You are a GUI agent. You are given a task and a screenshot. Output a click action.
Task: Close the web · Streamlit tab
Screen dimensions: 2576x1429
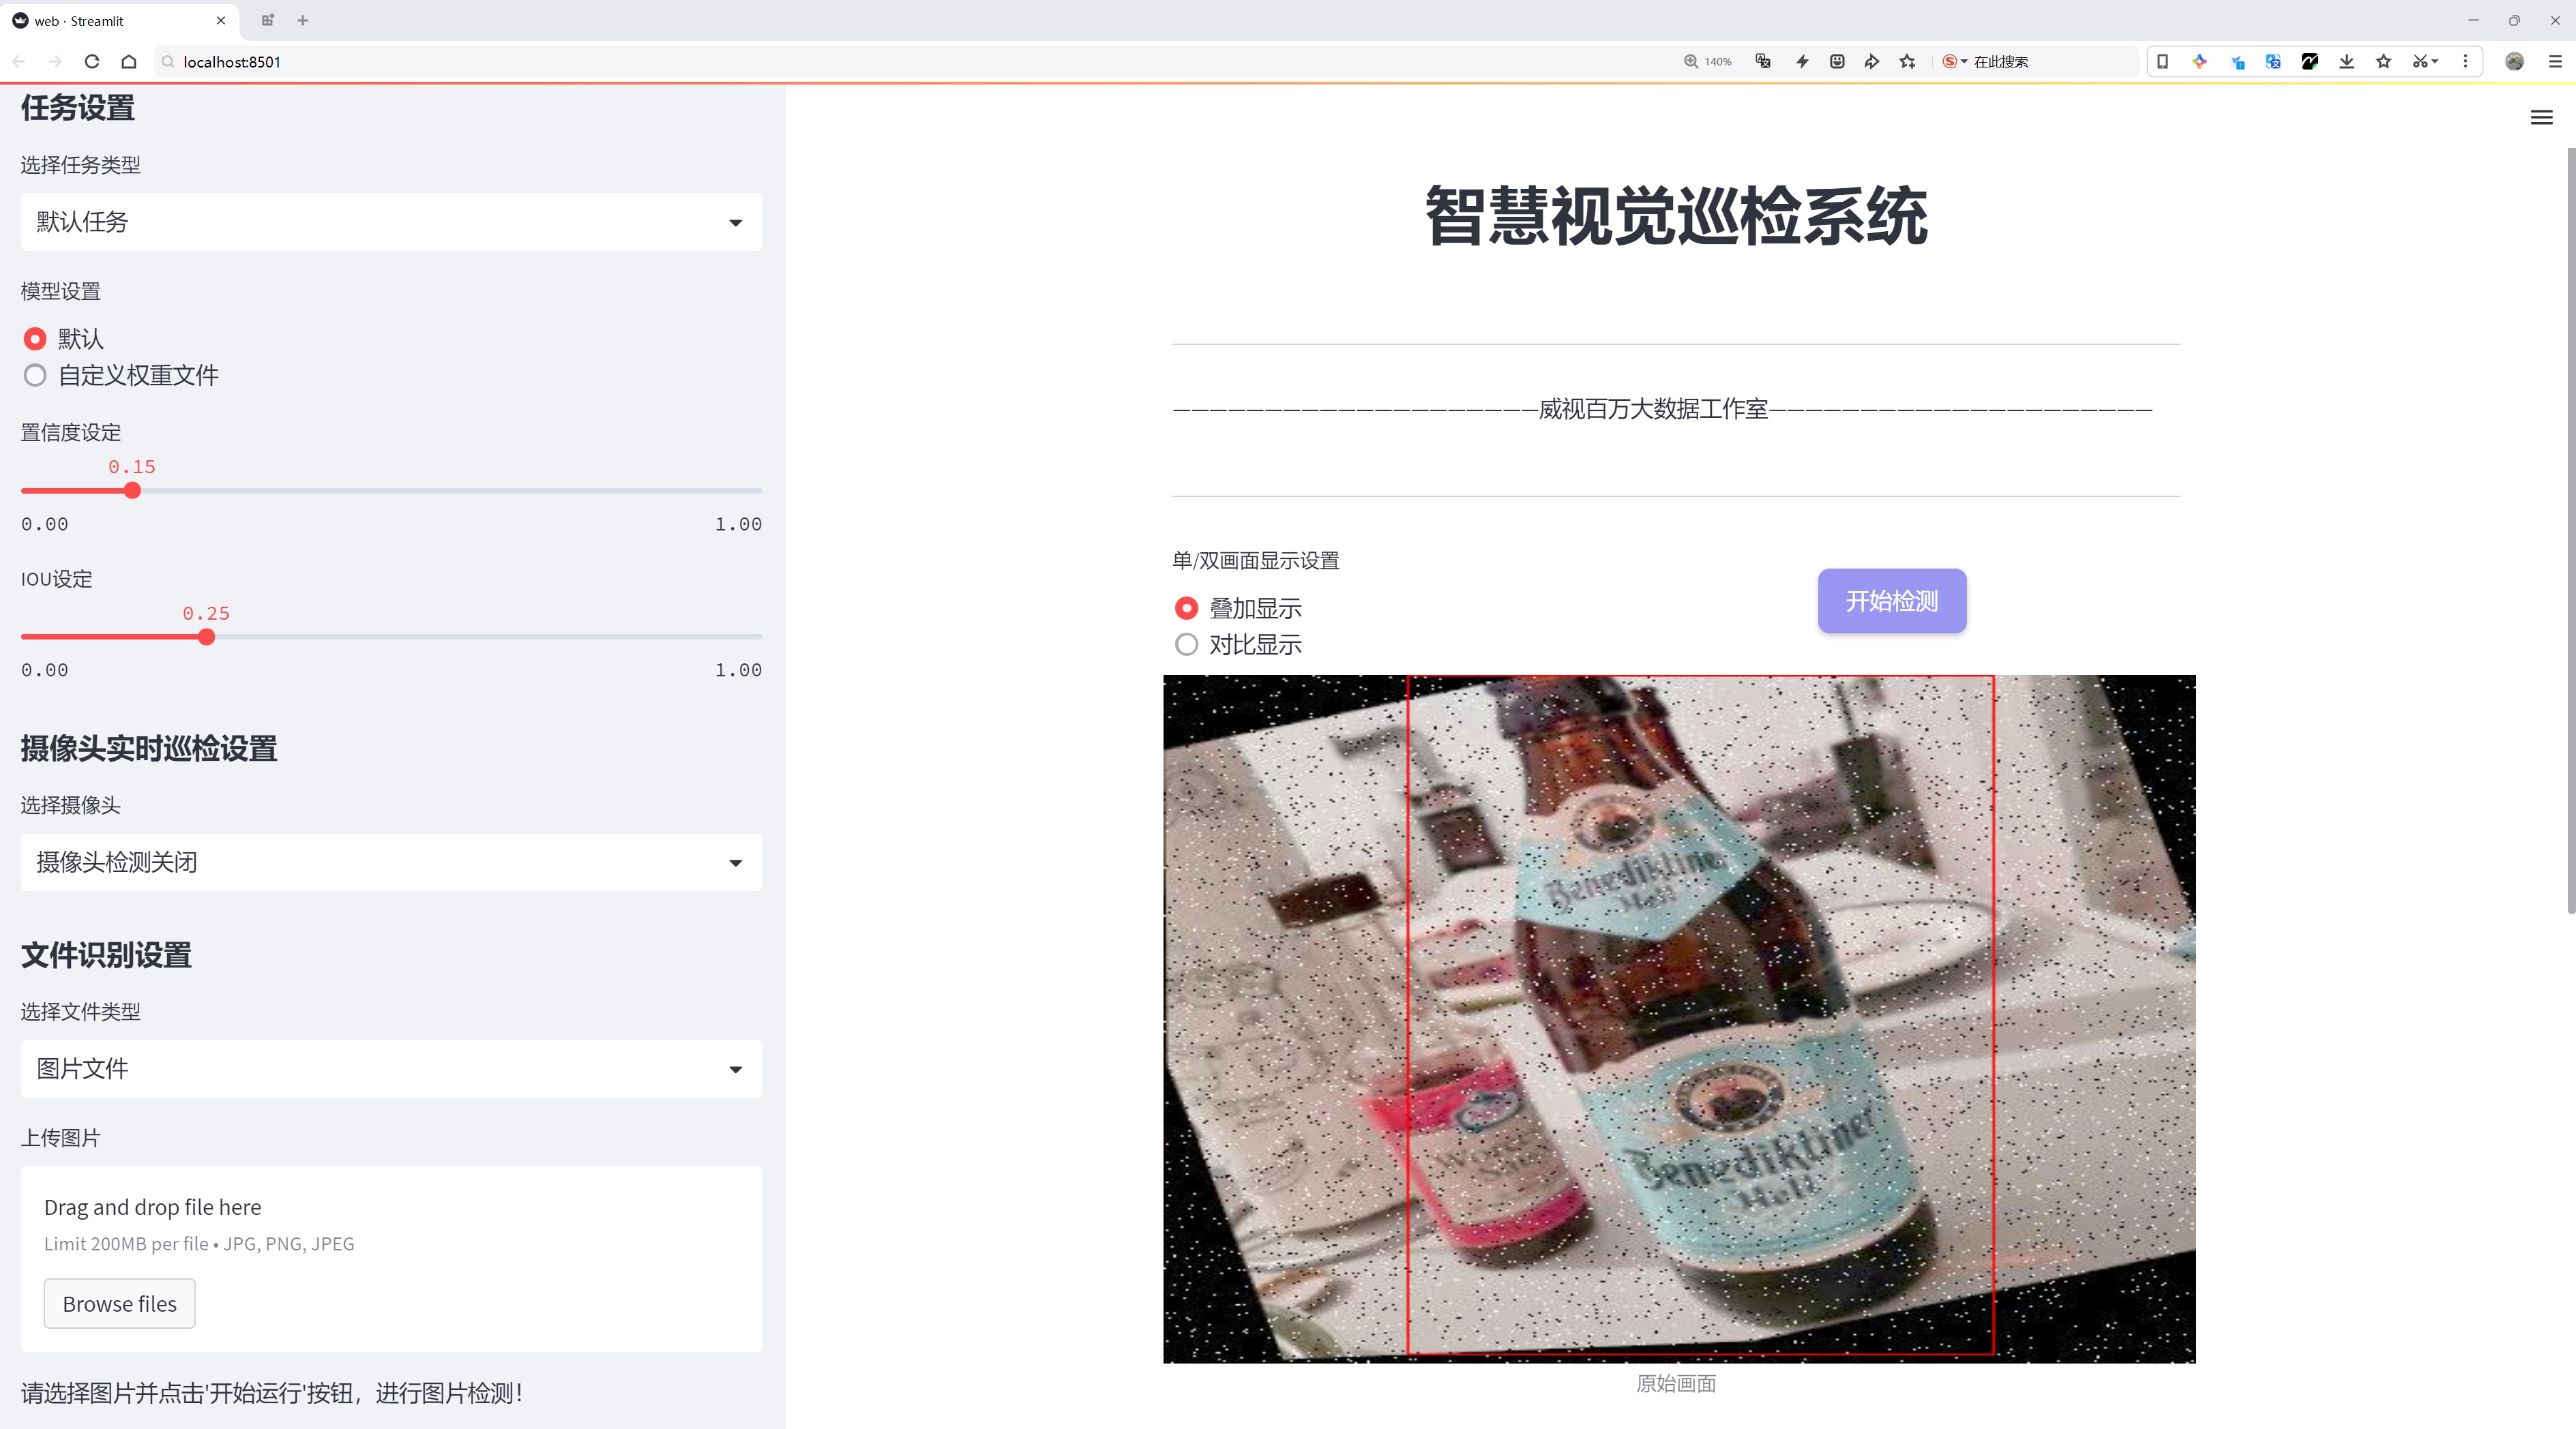pos(221,20)
